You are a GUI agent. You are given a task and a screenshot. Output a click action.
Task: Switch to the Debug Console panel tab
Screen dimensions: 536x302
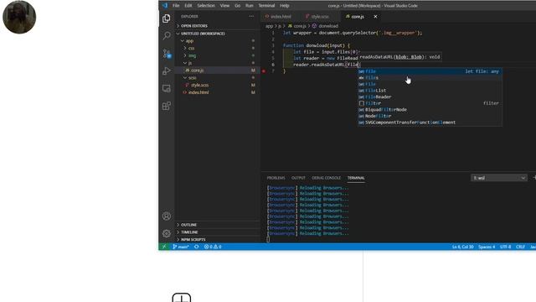(326, 178)
